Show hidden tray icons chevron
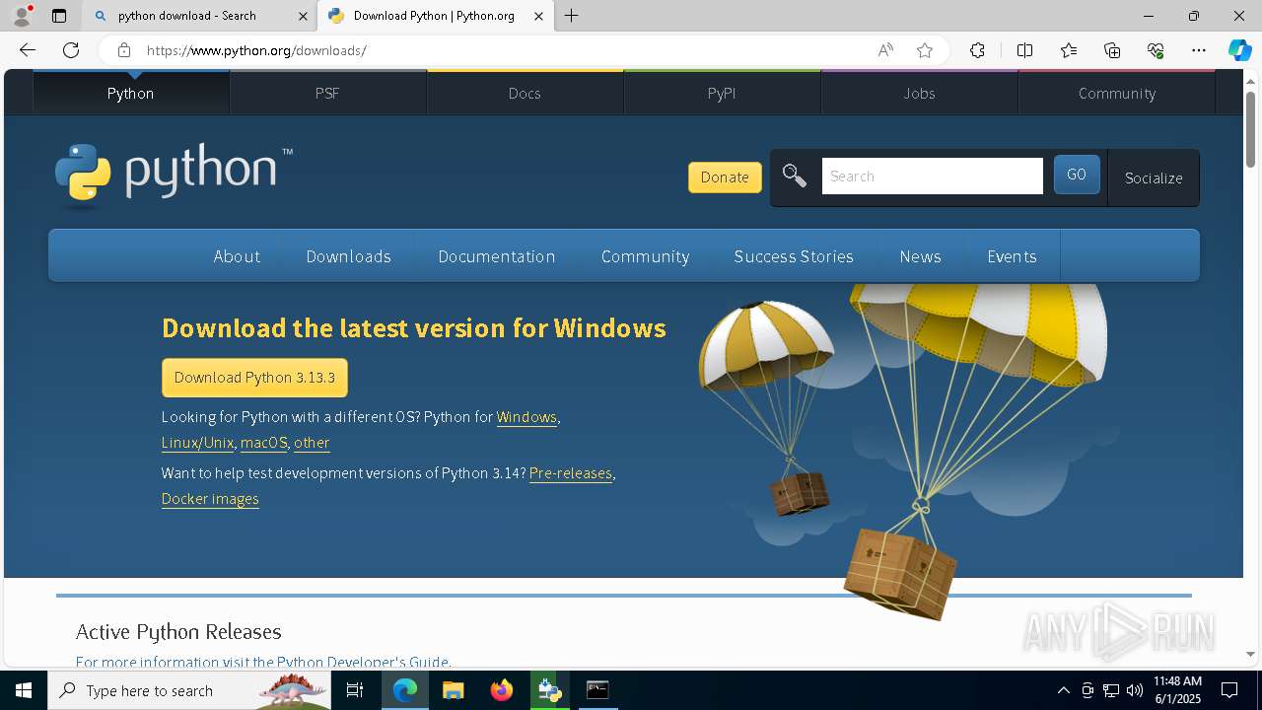The image size is (1262, 710). (x=1063, y=690)
